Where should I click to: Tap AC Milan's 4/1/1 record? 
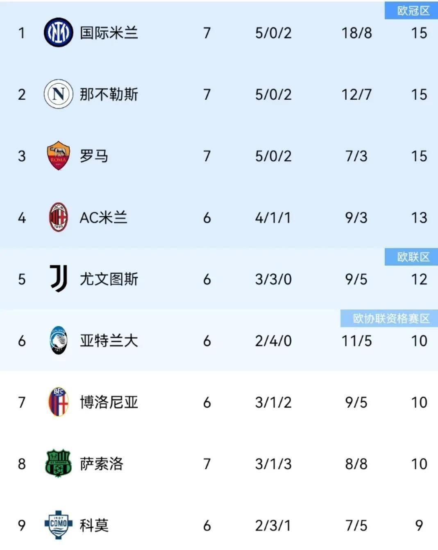273,218
